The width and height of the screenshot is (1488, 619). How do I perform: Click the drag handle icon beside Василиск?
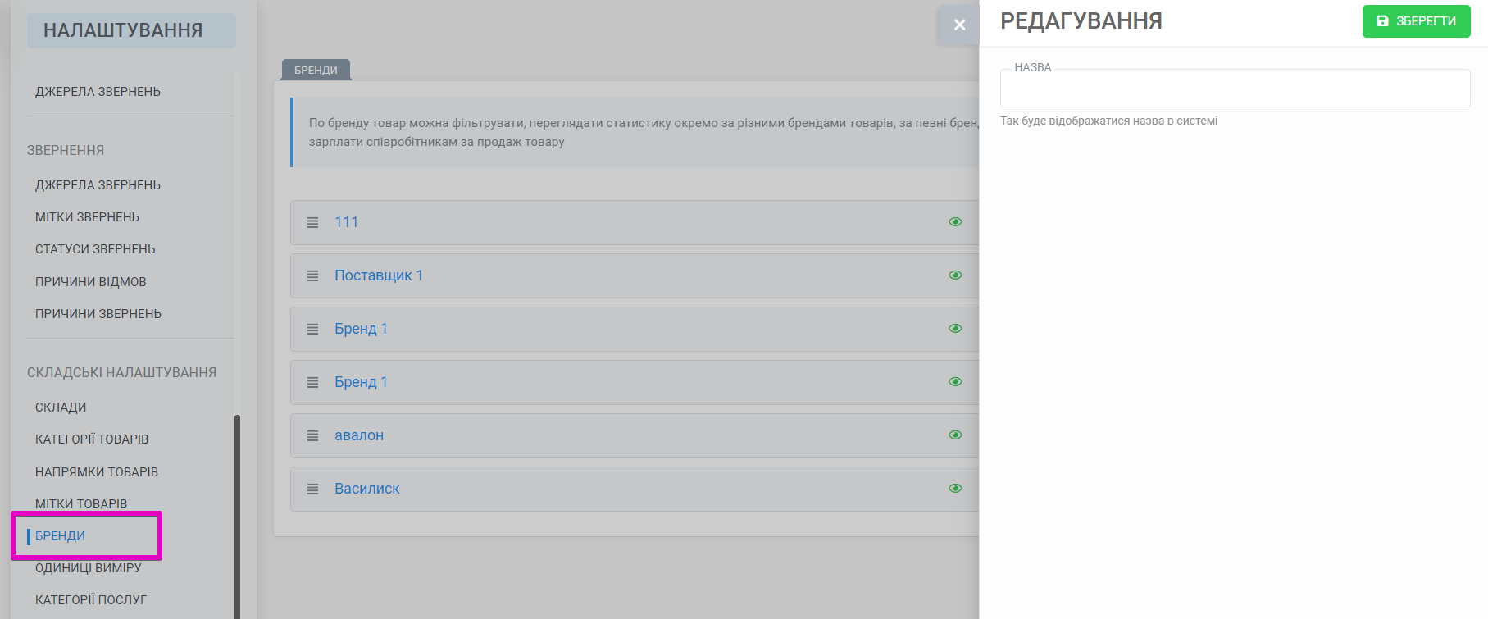point(312,489)
